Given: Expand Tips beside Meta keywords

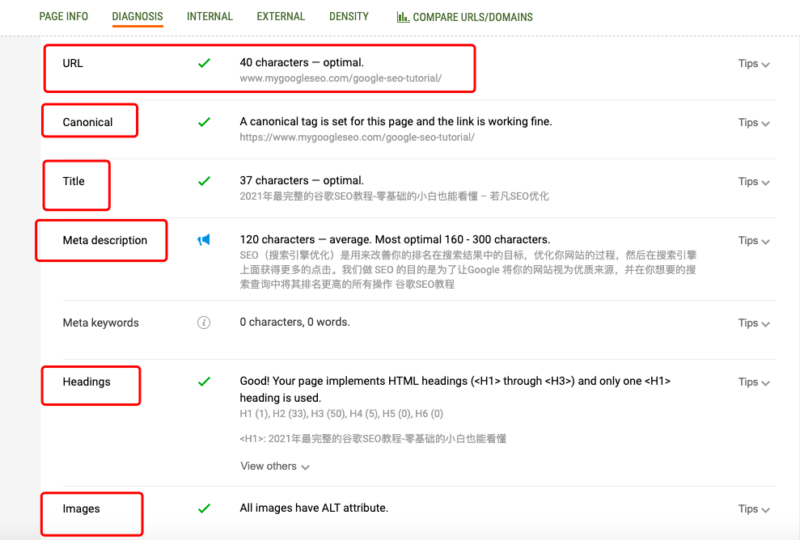Looking at the screenshot, I should tap(753, 322).
